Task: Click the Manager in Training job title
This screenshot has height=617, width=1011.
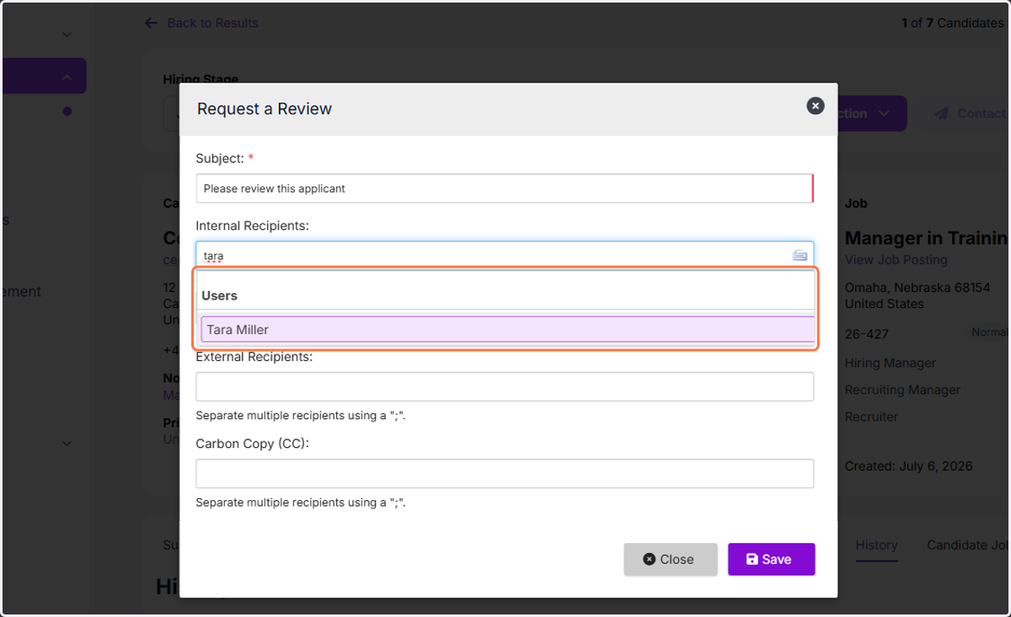Action: tap(926, 238)
